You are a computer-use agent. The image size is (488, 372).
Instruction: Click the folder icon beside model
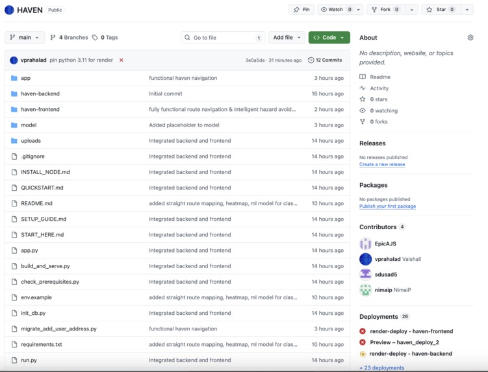point(14,125)
